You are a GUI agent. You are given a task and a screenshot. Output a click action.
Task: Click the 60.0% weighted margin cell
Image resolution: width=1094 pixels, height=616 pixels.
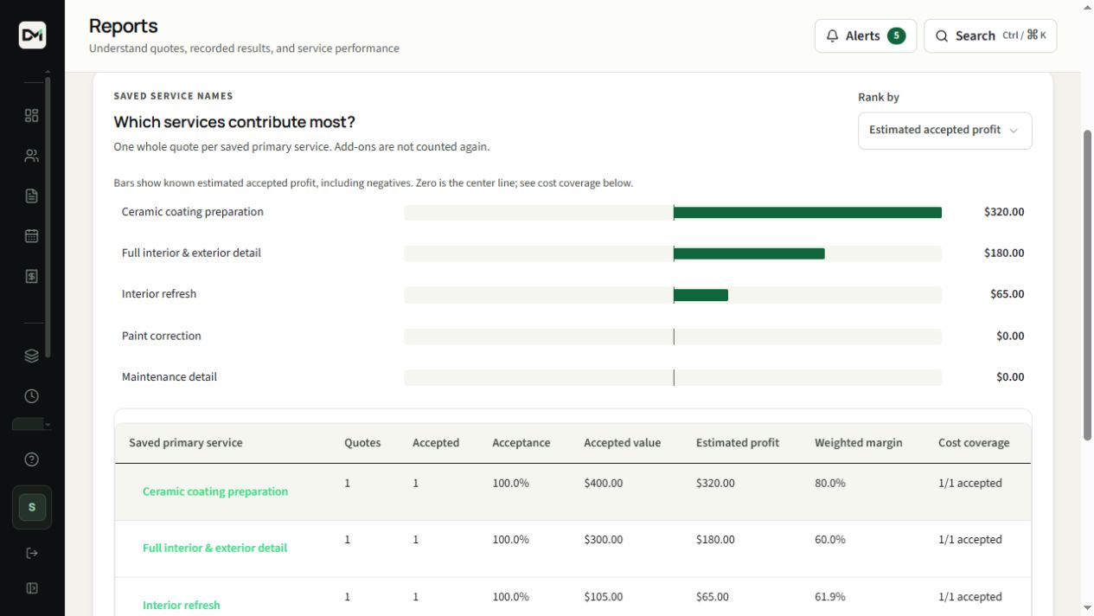829,539
